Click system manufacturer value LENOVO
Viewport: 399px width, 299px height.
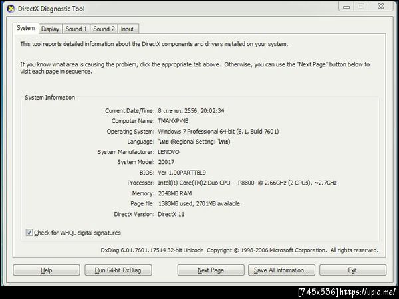(168, 152)
